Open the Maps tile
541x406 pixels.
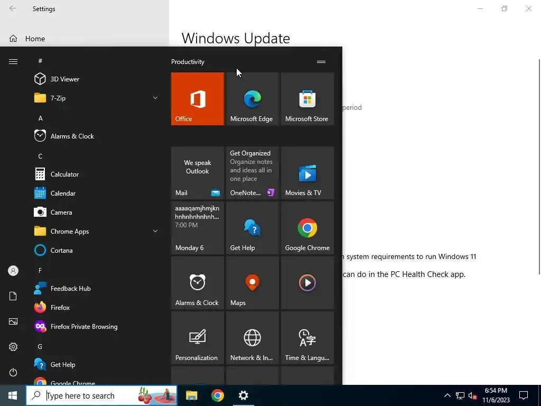[252, 283]
